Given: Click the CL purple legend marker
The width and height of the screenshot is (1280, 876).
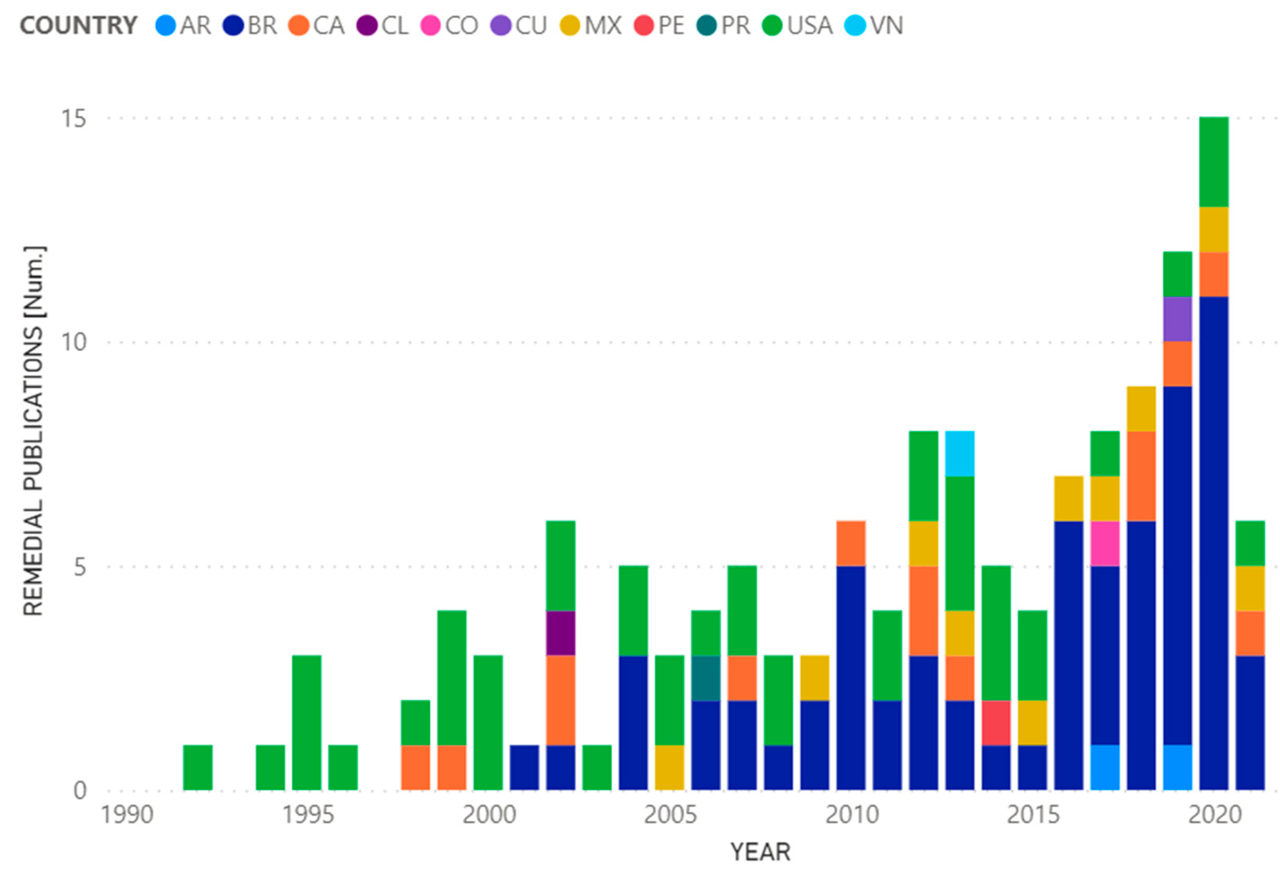Looking at the screenshot, I should (367, 26).
